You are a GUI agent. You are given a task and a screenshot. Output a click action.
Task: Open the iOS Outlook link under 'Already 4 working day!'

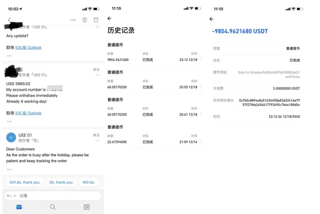coord(28,113)
